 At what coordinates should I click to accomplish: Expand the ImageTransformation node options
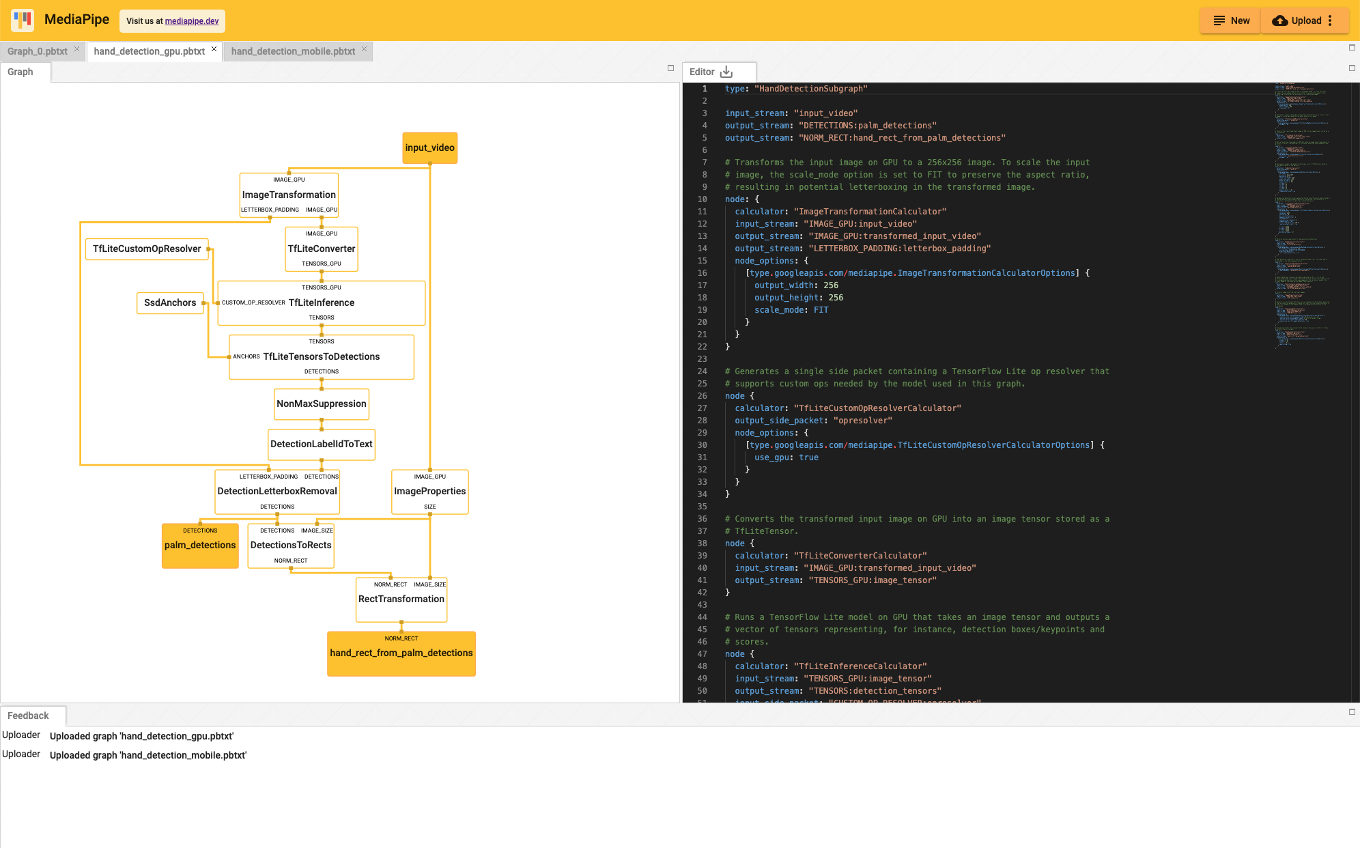point(289,195)
